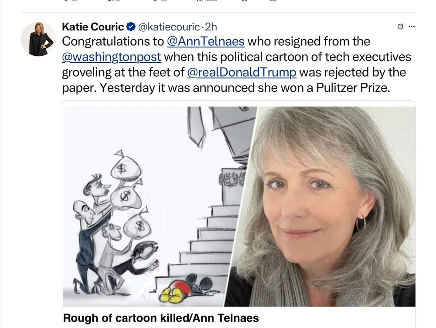Follow the @washingtonpost mention link
436x328 pixels.
point(112,57)
